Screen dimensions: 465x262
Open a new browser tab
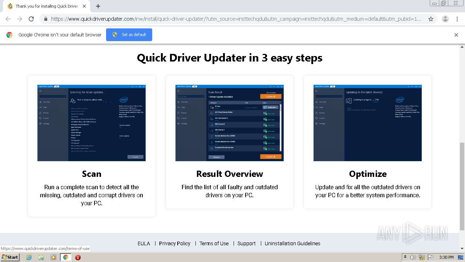click(x=98, y=6)
